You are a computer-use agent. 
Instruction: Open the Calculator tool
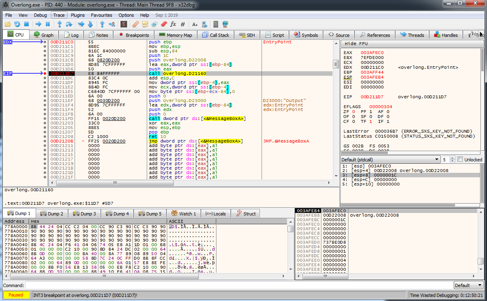pos(216,24)
